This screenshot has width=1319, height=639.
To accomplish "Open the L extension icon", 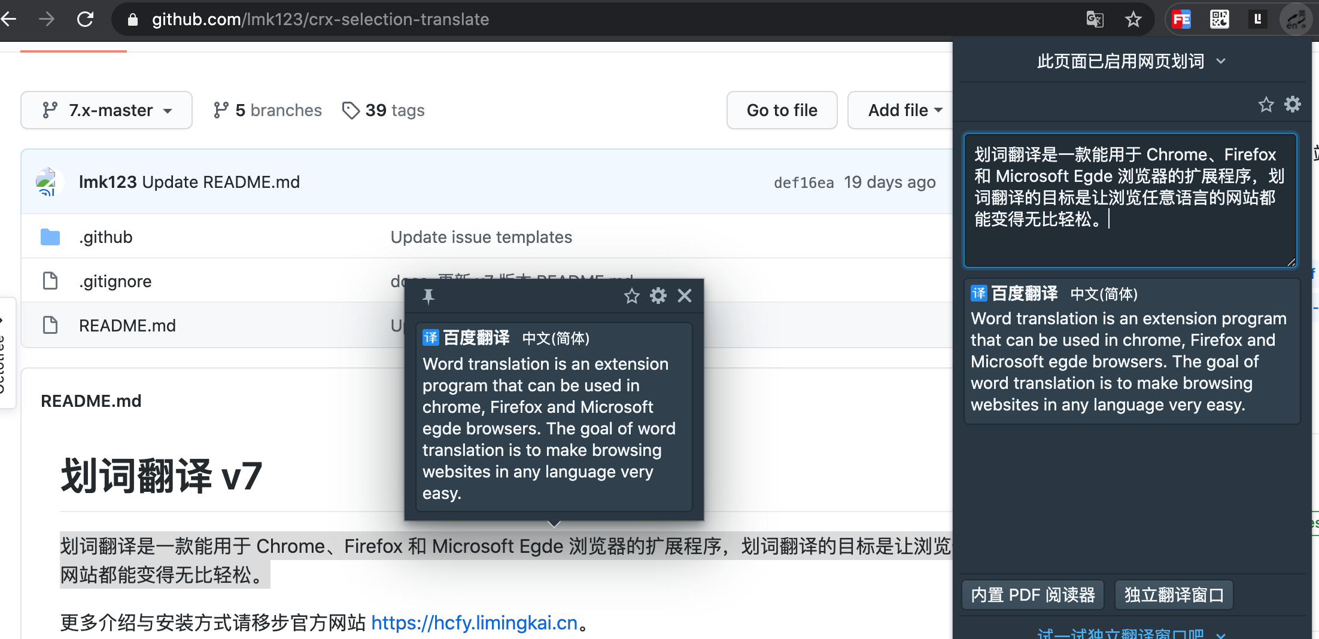I will [1257, 19].
